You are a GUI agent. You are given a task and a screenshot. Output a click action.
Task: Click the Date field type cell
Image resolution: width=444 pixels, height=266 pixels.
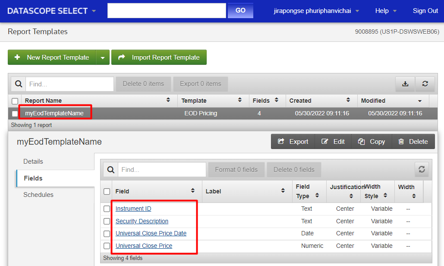[x=307, y=234]
